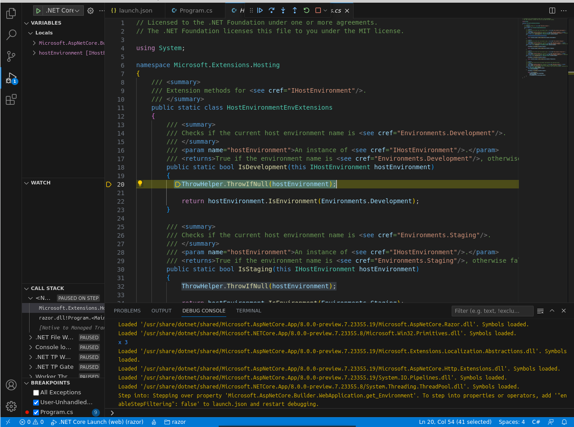Open the Extensions icon in the activity bar
Image resolution: width=574 pixels, height=427 pixels.
(11, 99)
